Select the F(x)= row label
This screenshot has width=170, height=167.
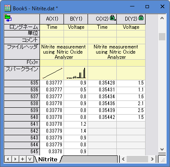tap(22, 63)
